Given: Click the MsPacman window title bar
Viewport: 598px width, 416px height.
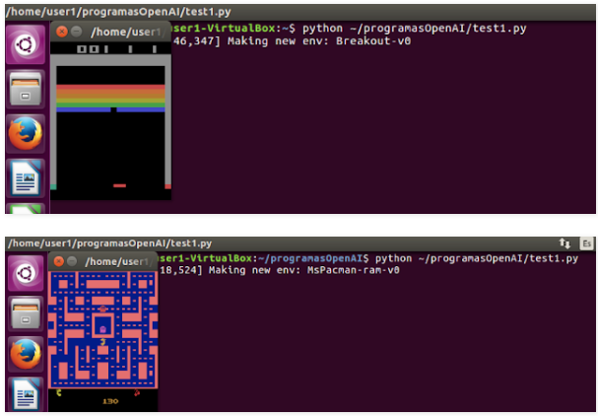Looking at the screenshot, I should point(103,261).
